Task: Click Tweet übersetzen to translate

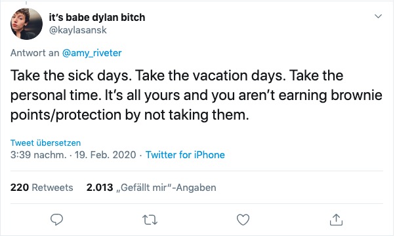Action: tap(45, 143)
